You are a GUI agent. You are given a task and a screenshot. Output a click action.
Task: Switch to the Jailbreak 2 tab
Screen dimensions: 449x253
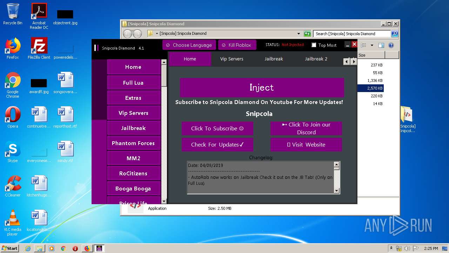[x=316, y=59]
